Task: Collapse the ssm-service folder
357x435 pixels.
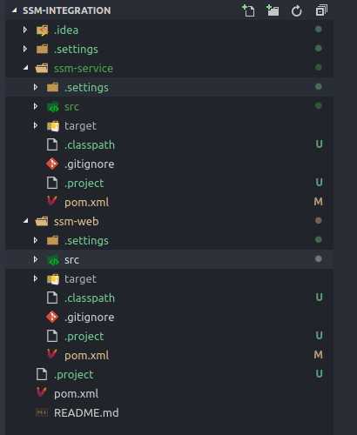Action: click(x=25, y=68)
